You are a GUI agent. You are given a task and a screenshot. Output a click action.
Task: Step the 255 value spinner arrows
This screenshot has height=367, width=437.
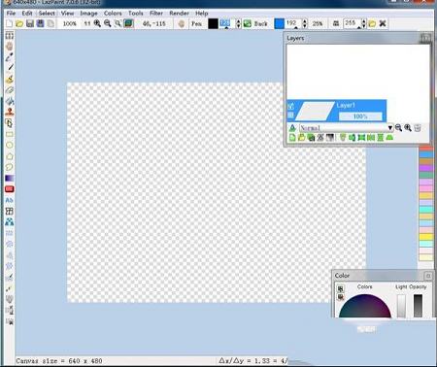click(x=363, y=23)
